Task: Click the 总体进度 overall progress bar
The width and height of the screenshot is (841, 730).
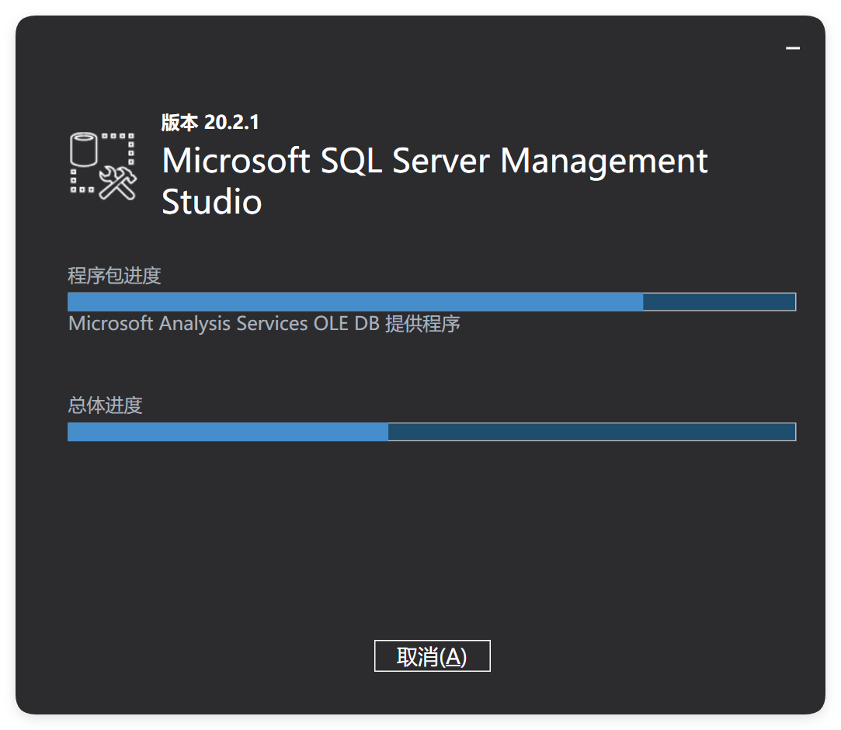Action: 432,432
